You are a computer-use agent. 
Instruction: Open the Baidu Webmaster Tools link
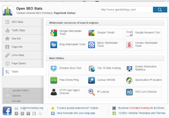tap(108, 44)
